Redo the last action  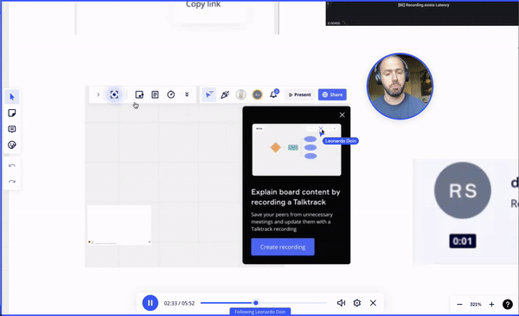[12, 182]
